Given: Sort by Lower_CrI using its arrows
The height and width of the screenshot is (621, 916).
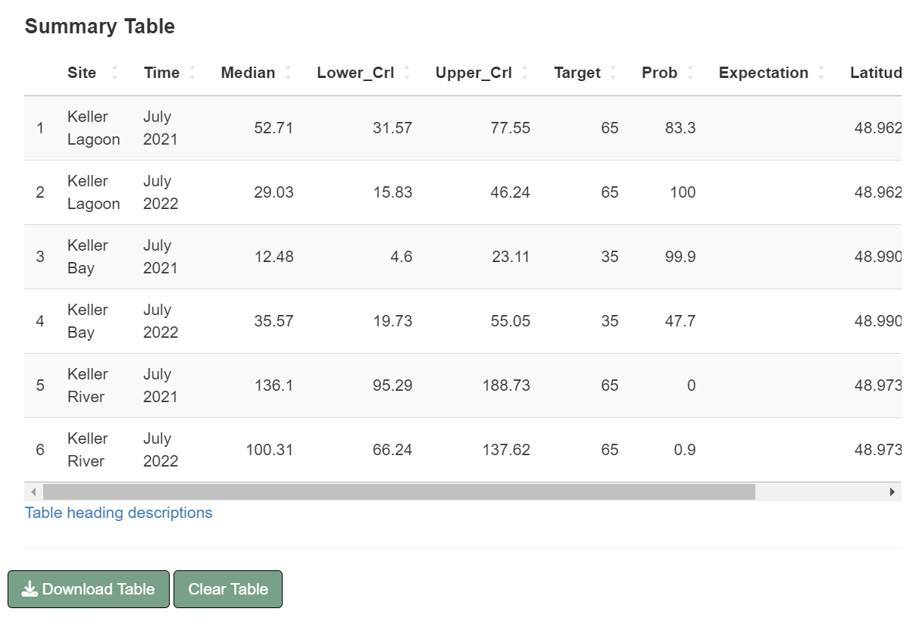Looking at the screenshot, I should [x=407, y=73].
